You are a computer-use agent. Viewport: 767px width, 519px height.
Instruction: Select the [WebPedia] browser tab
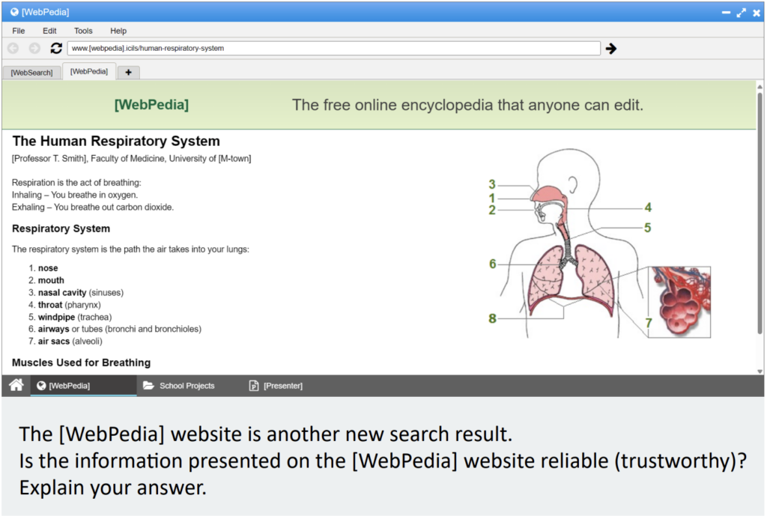(x=88, y=72)
